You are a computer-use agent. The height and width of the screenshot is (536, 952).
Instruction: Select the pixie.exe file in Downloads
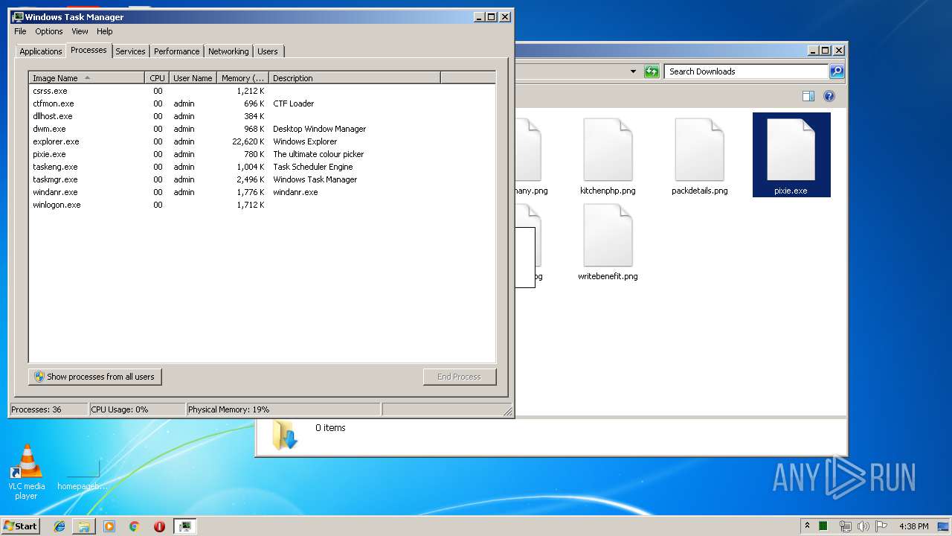tap(791, 155)
